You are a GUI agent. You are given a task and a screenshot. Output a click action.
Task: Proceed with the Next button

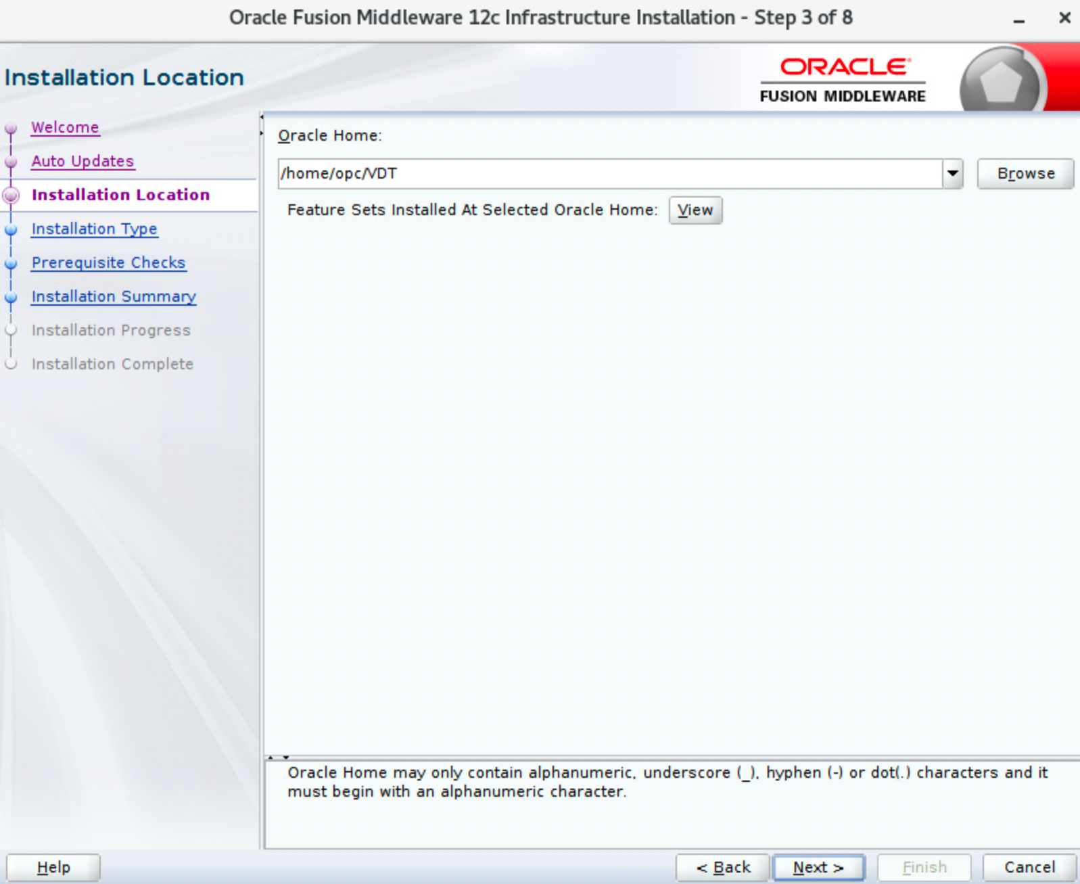(x=818, y=867)
